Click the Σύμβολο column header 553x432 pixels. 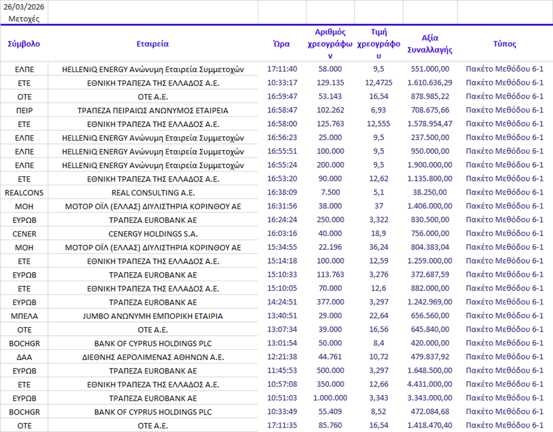pos(24,44)
